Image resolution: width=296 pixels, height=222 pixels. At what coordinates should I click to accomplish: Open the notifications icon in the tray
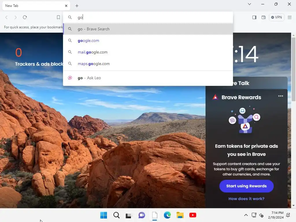(288, 215)
